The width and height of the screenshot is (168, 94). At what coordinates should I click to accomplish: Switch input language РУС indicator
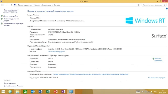click(155, 92)
